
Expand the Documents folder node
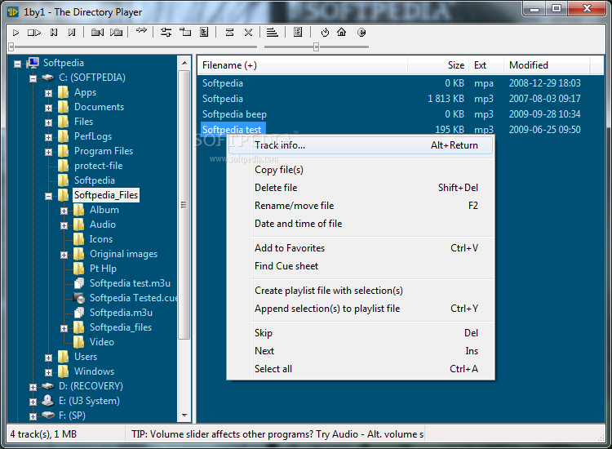click(48, 108)
